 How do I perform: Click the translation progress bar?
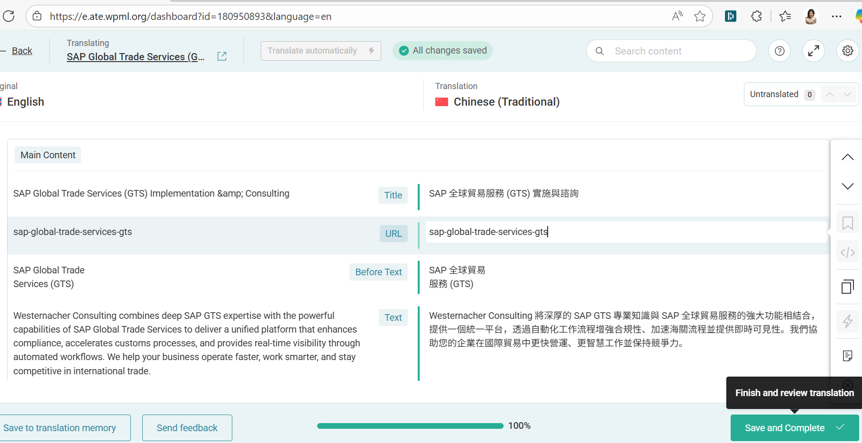pos(410,426)
